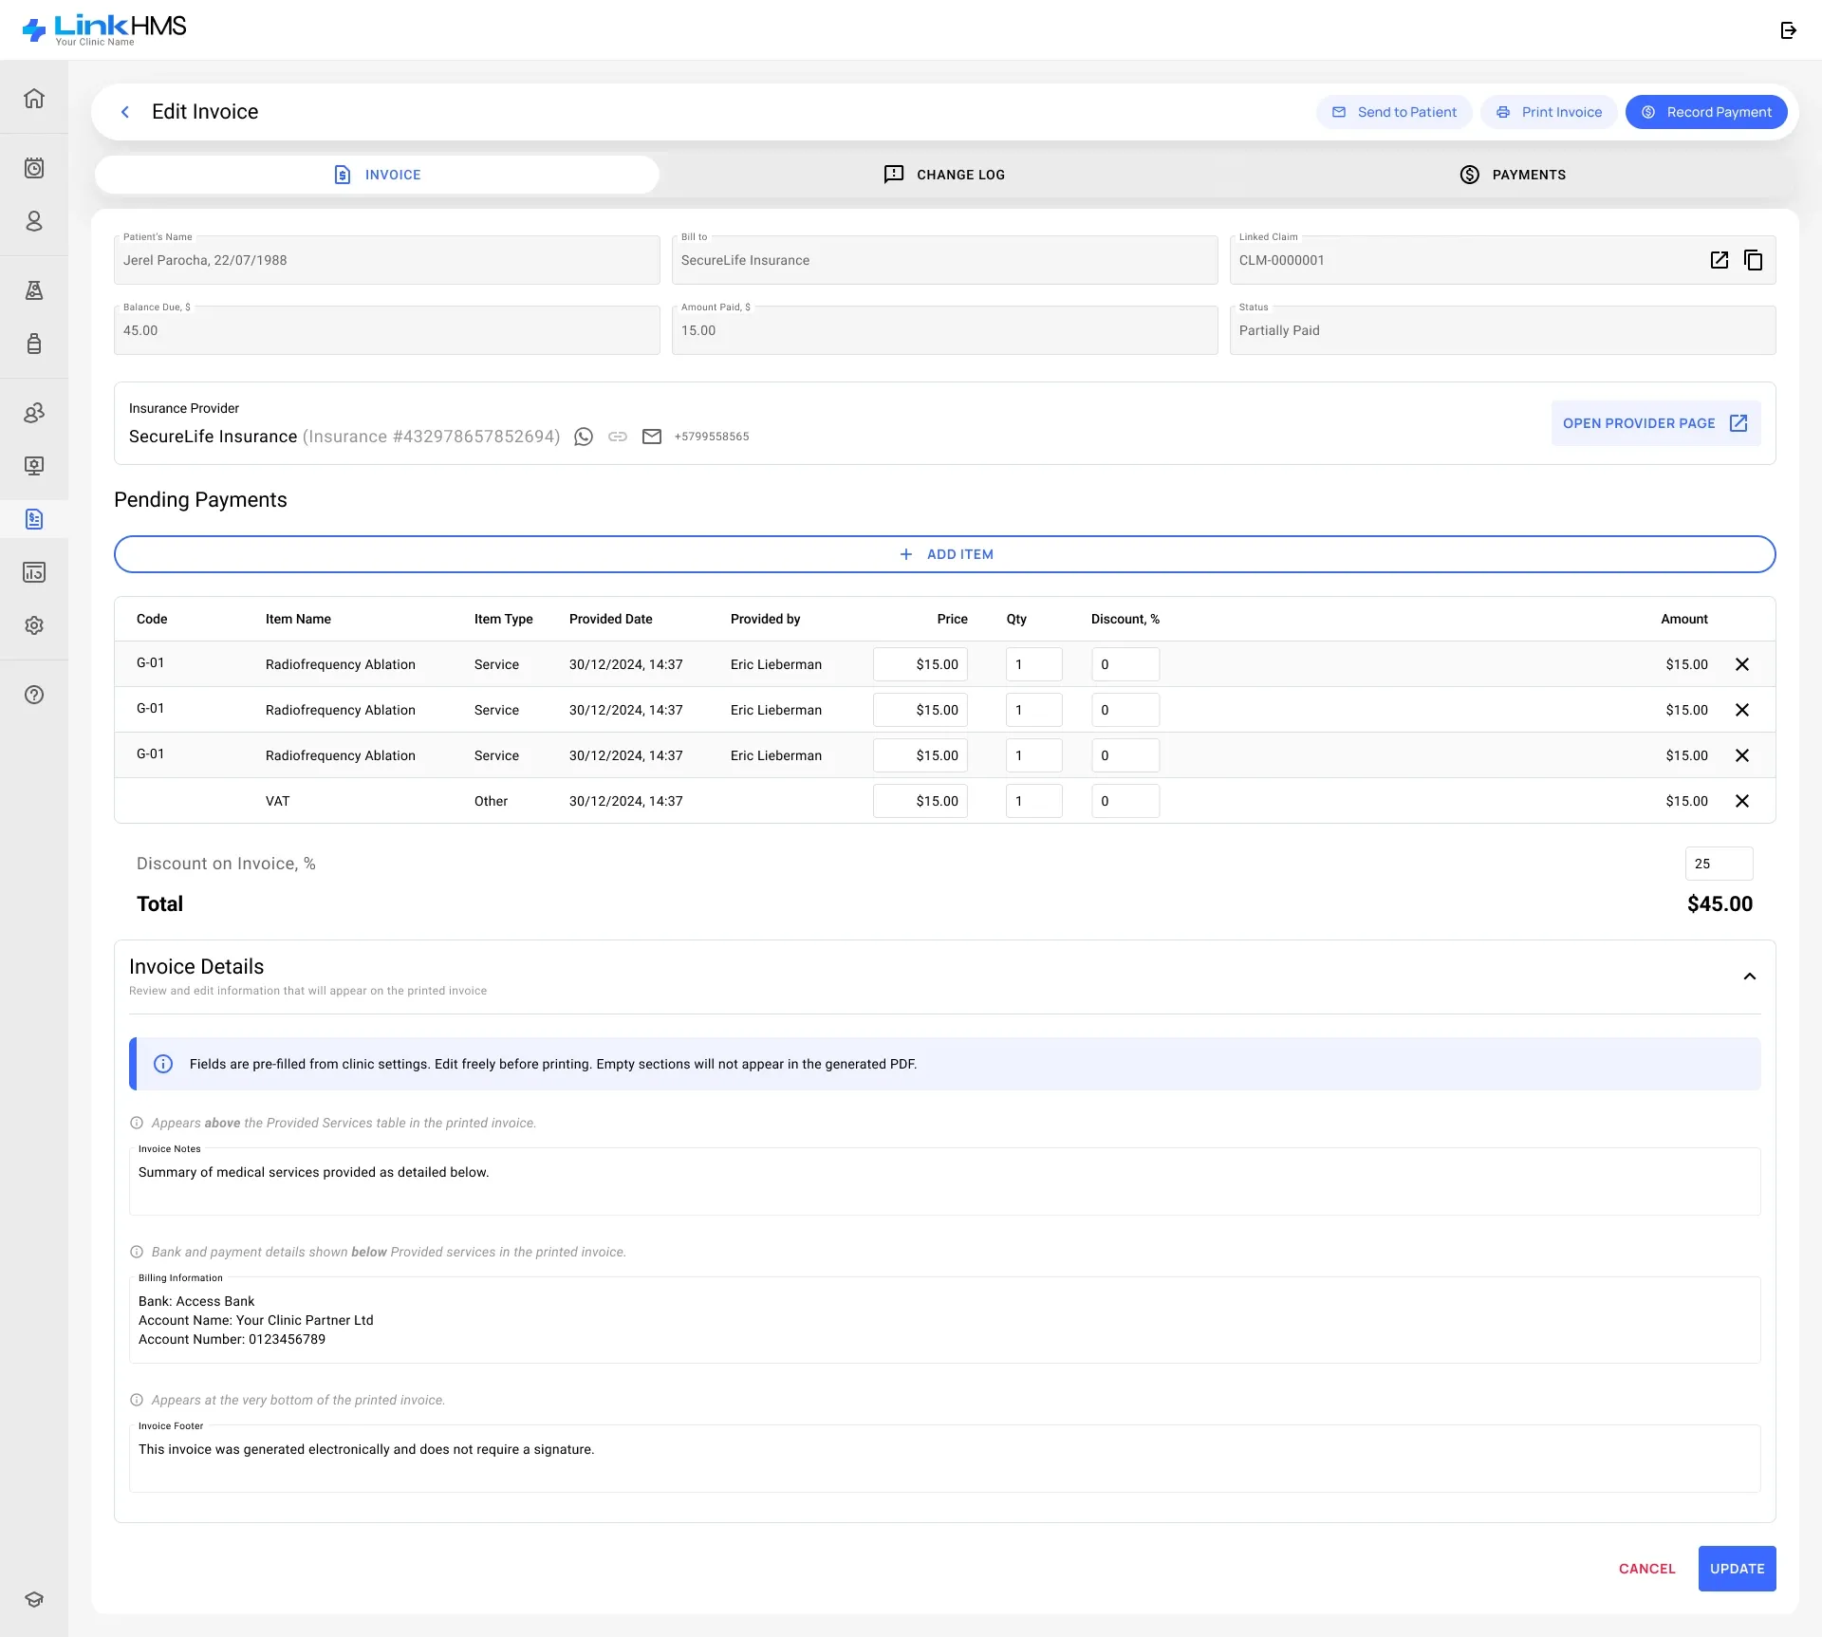Click the Cancel button
Screen dimensions: 1822x1637
(x=1646, y=1569)
